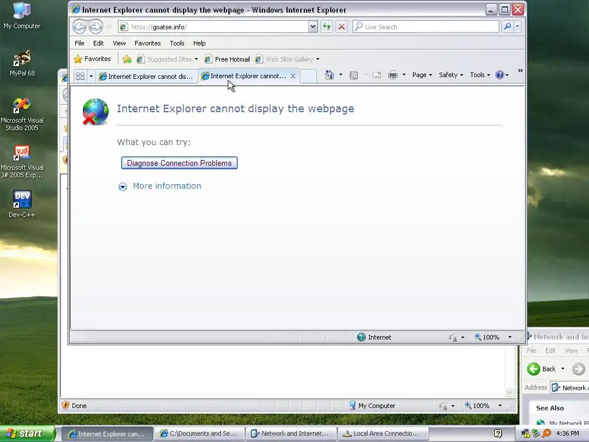Open Tools menu in menu bar
The height and width of the screenshot is (442, 589).
point(177,43)
